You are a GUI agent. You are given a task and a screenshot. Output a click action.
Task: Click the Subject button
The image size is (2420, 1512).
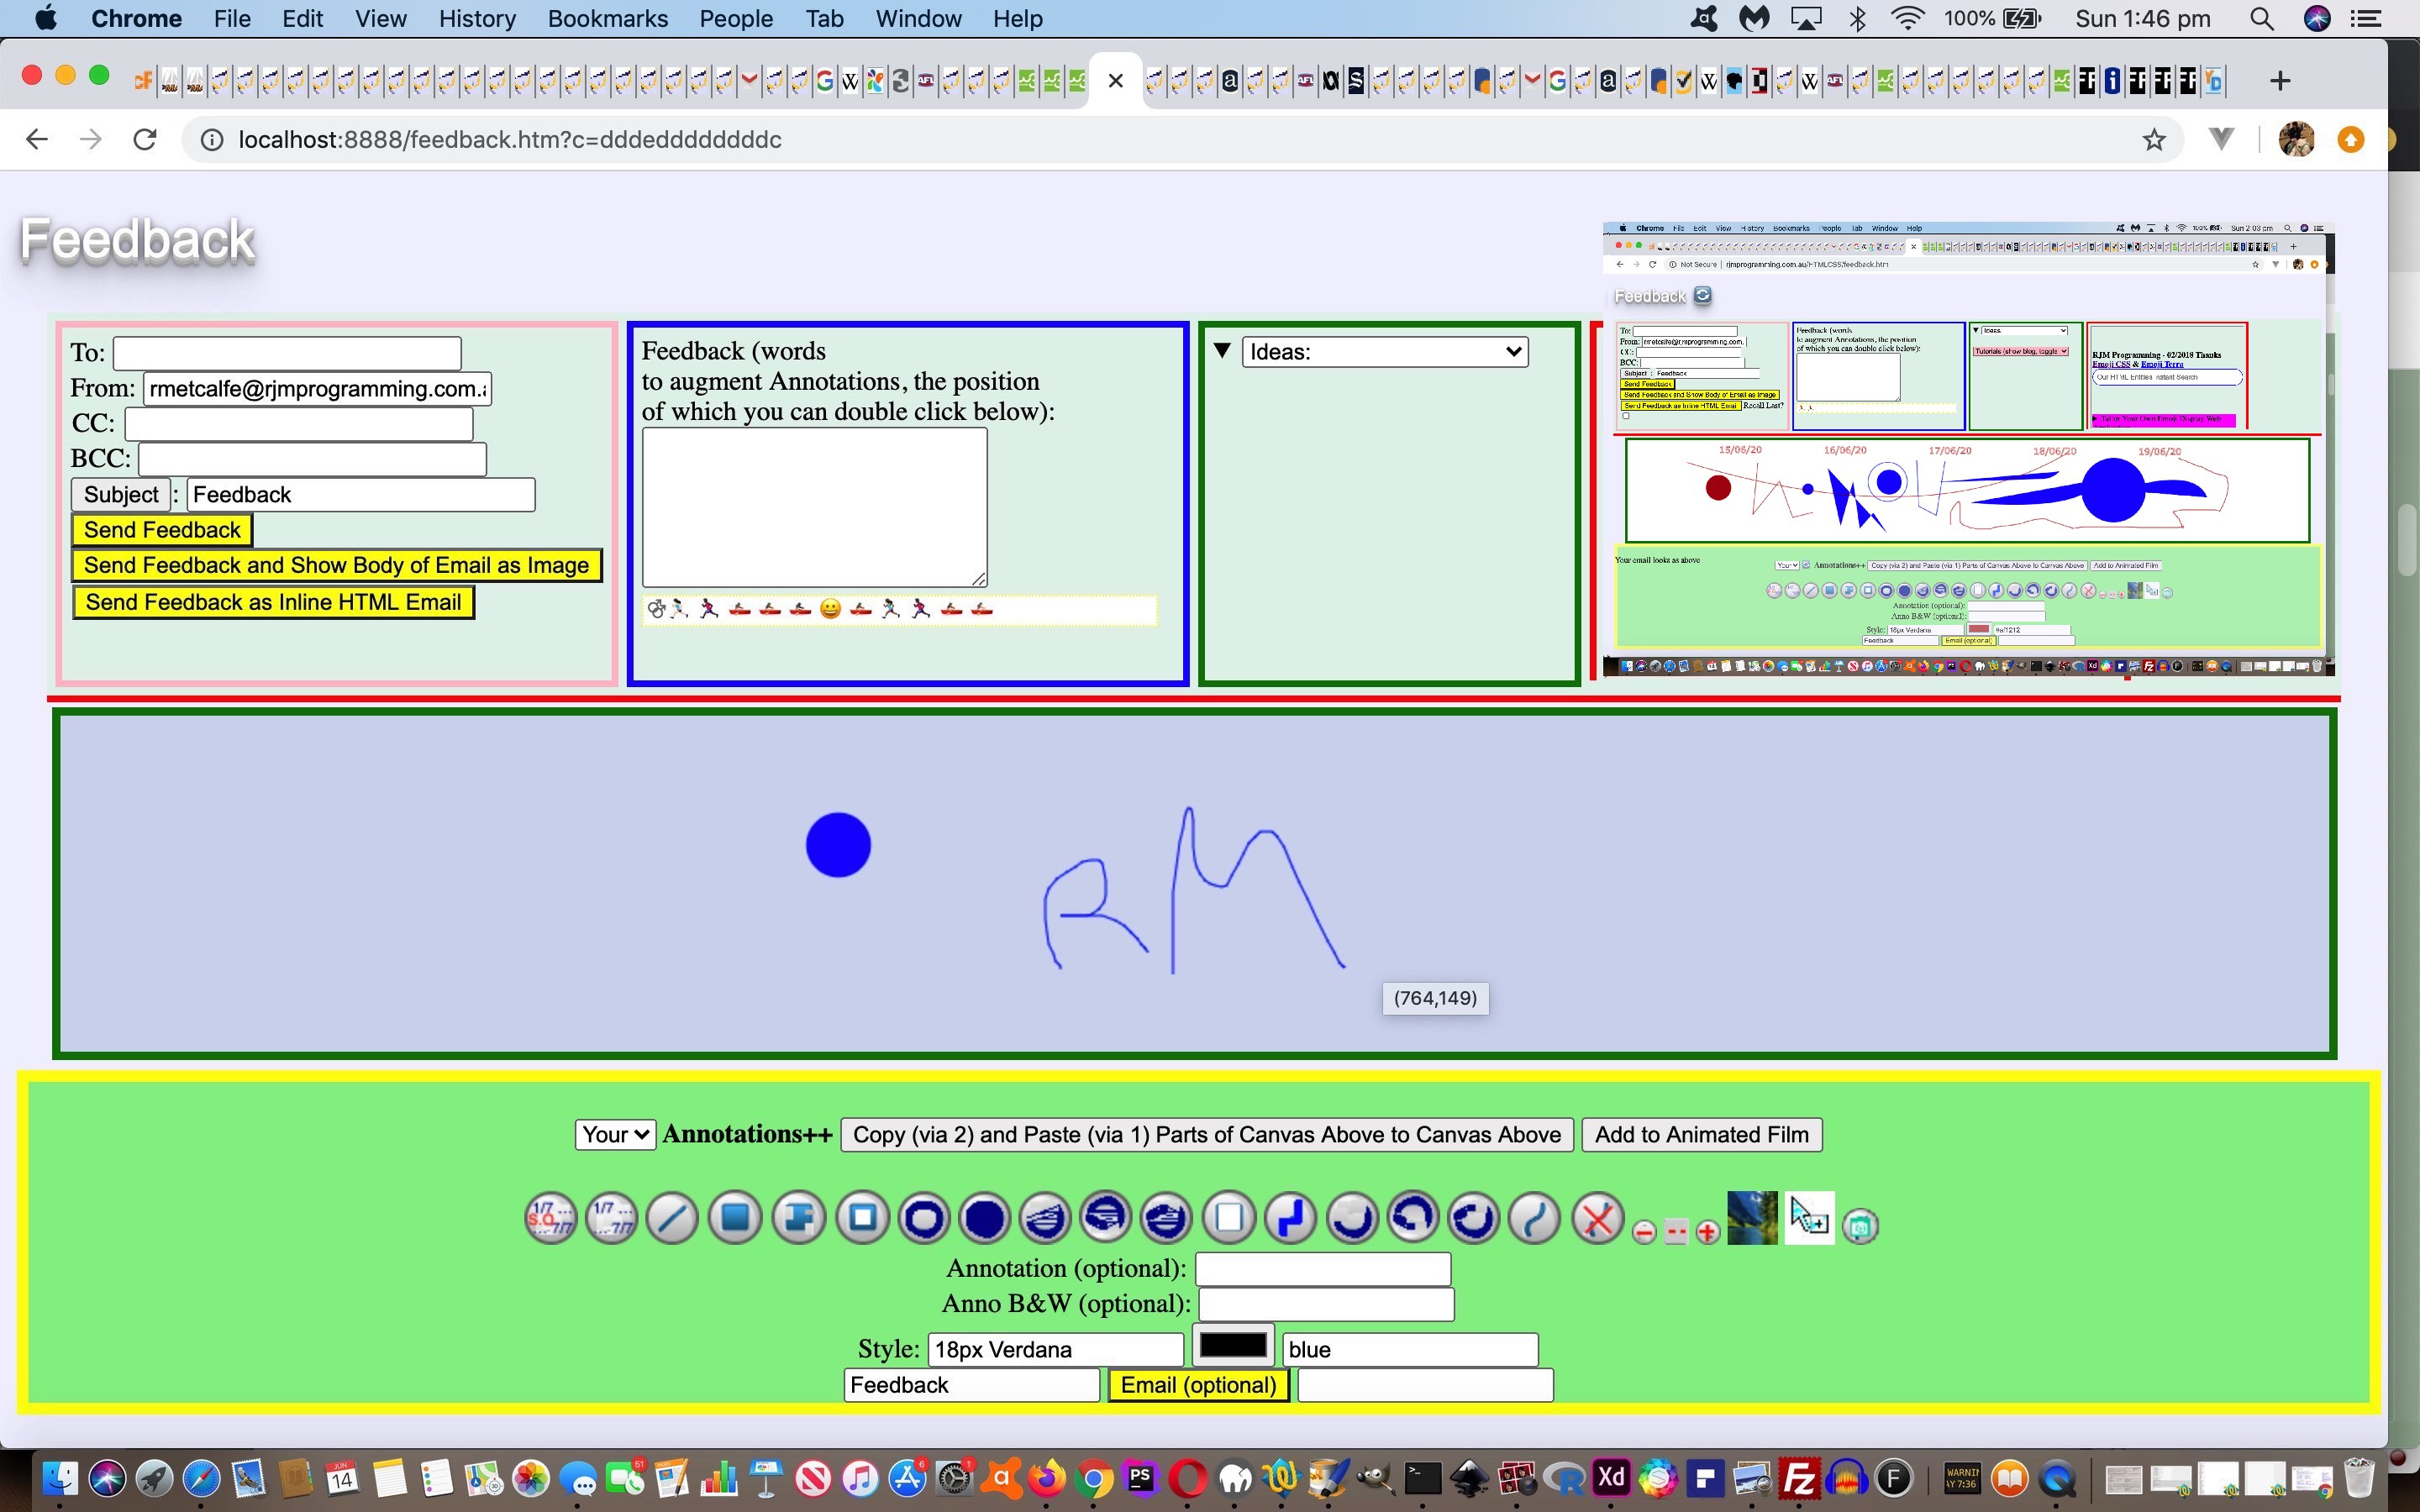(x=121, y=494)
